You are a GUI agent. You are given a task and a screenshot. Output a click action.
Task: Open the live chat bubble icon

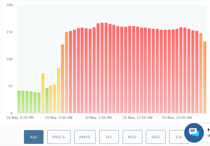(x=194, y=133)
